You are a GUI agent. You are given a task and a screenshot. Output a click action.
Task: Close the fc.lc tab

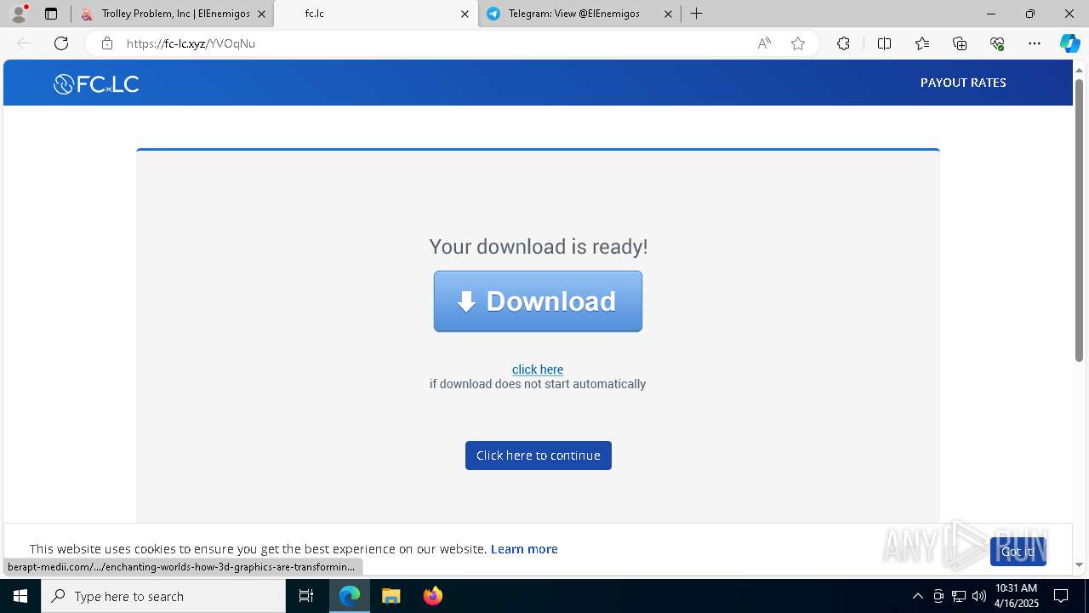465,14
